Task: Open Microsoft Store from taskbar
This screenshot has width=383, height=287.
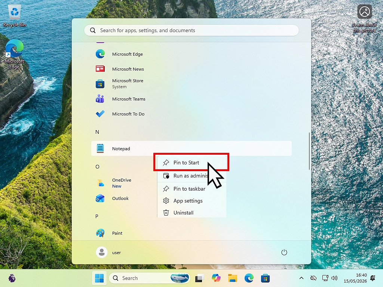Action: (265, 278)
